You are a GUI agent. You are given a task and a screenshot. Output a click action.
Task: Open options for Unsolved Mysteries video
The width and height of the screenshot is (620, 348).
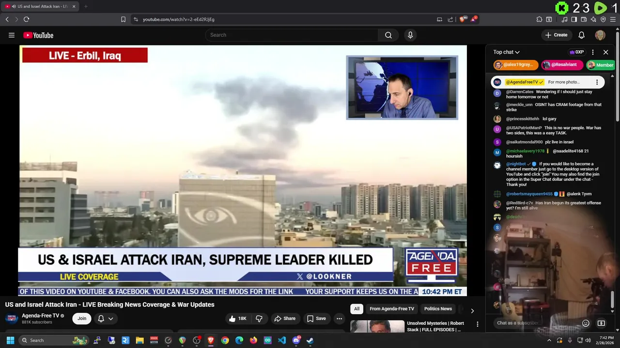click(x=477, y=324)
